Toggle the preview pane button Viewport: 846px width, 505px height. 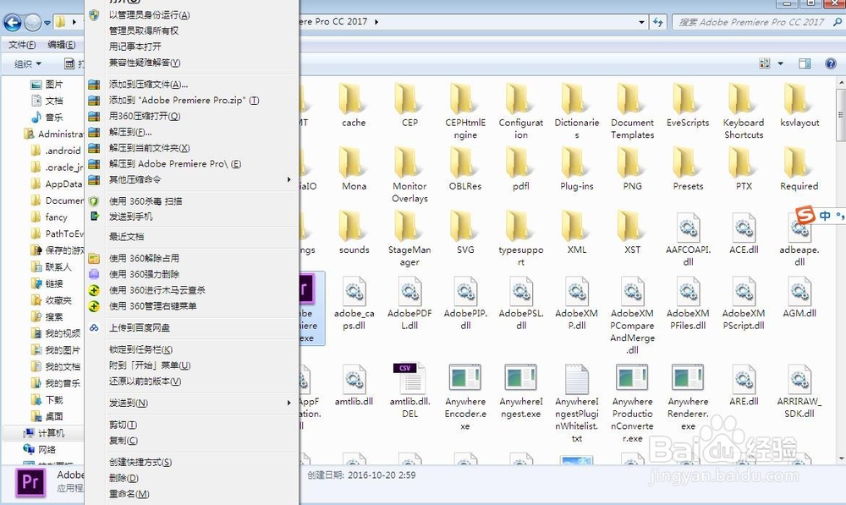[805, 63]
